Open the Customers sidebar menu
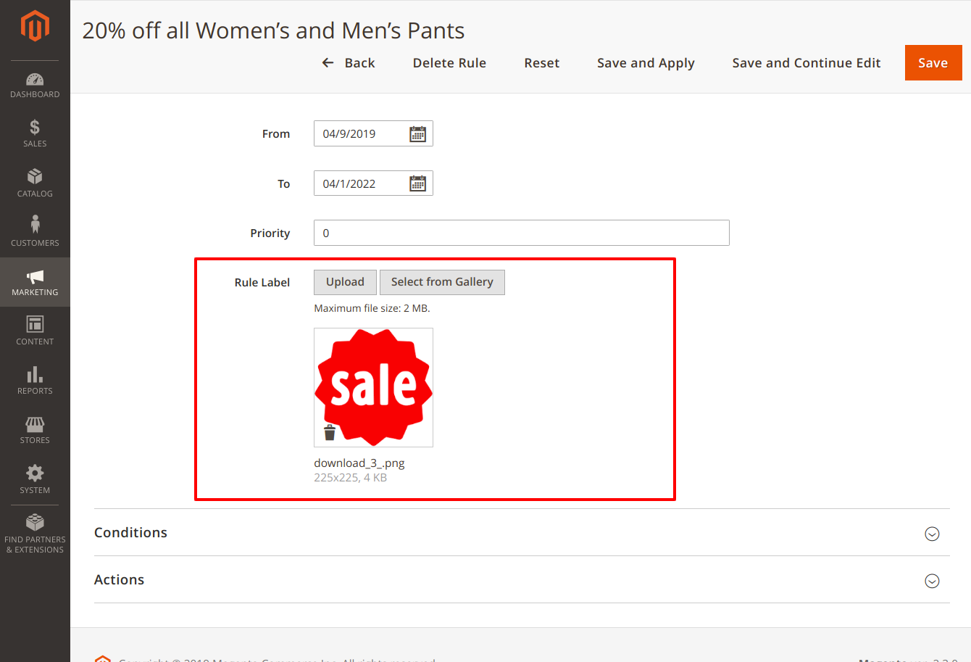Screen dimensions: 971x662 point(35,233)
